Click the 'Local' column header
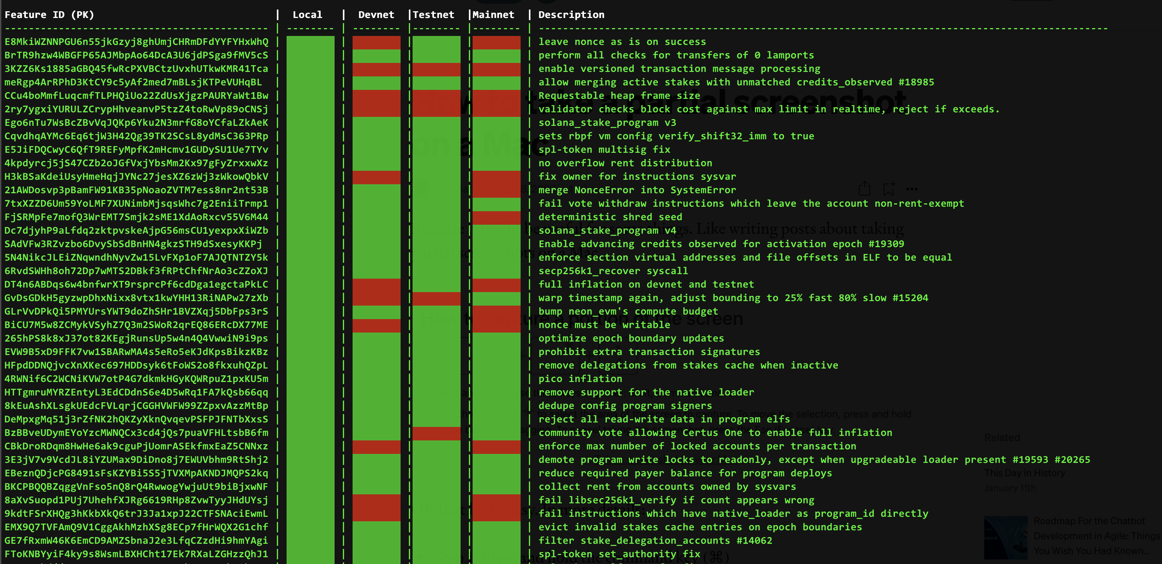This screenshot has width=1162, height=564. tap(307, 15)
